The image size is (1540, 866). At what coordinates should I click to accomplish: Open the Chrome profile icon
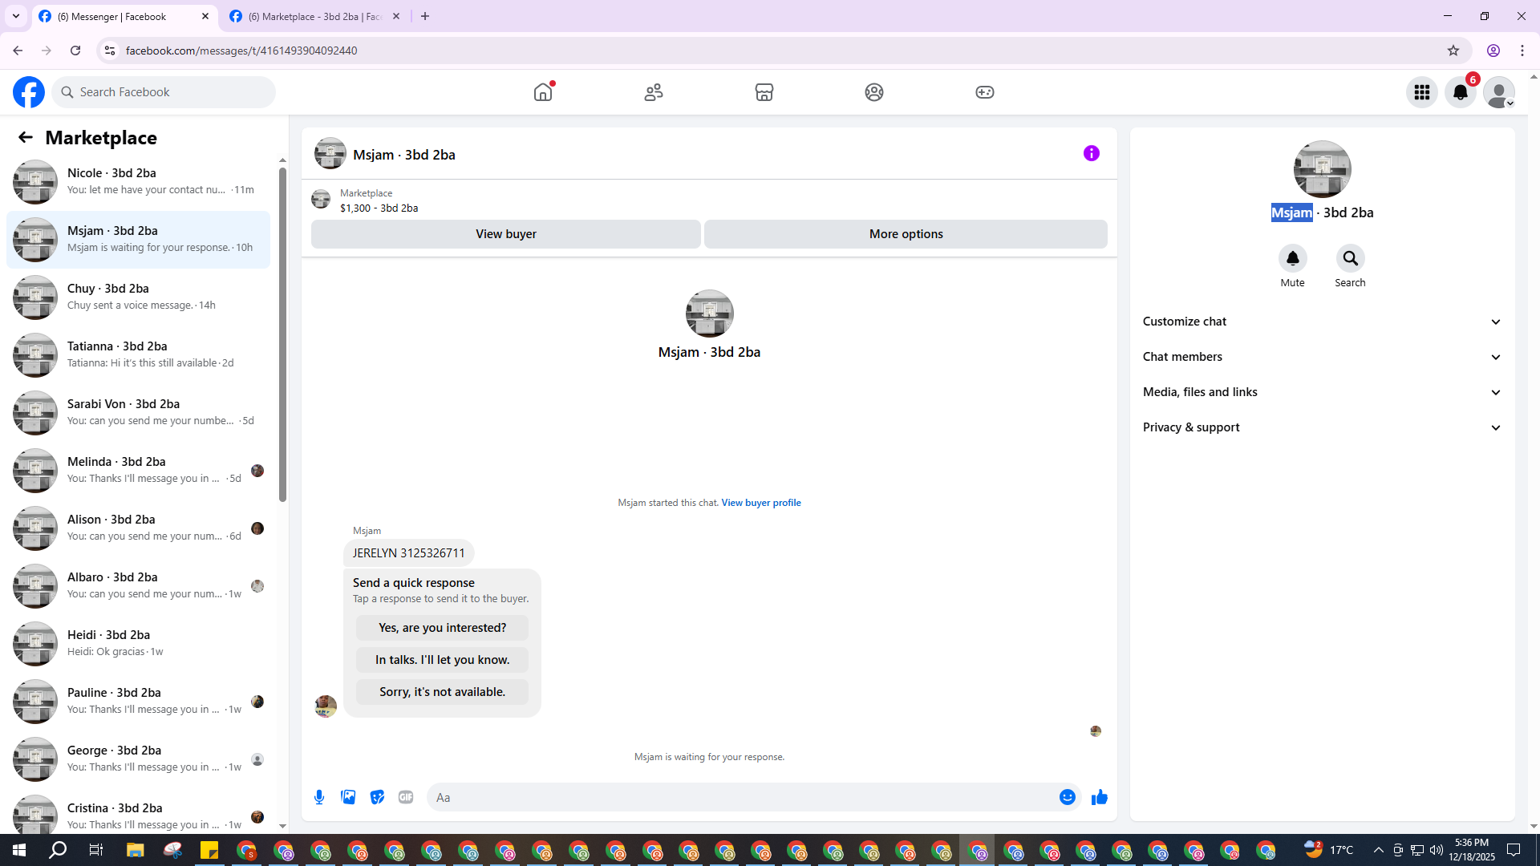pos(1493,51)
